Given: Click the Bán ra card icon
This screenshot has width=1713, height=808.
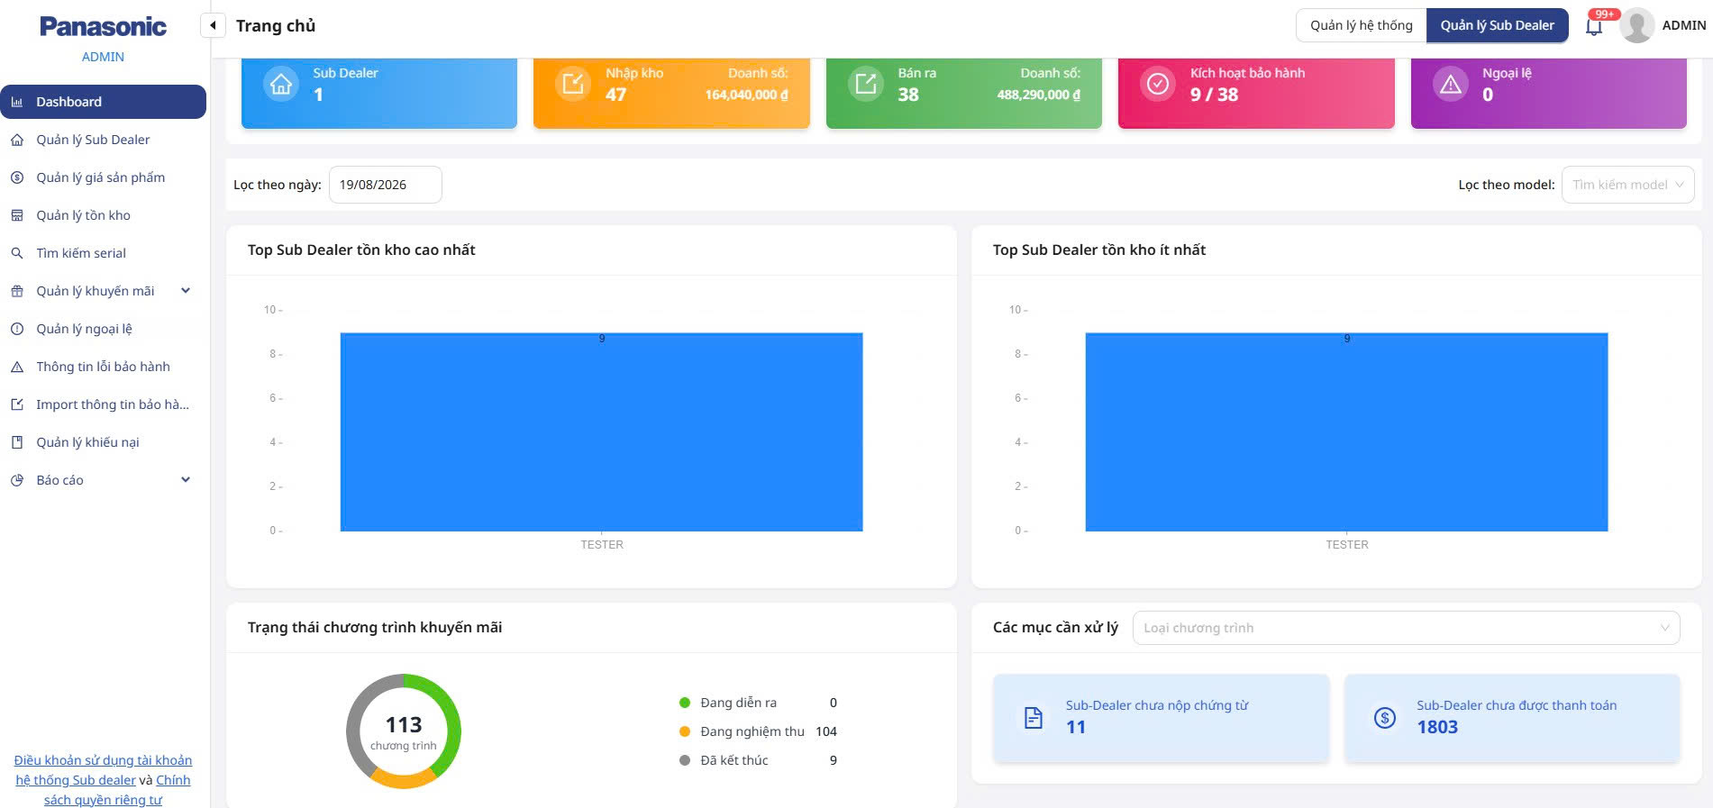Looking at the screenshot, I should point(866,85).
